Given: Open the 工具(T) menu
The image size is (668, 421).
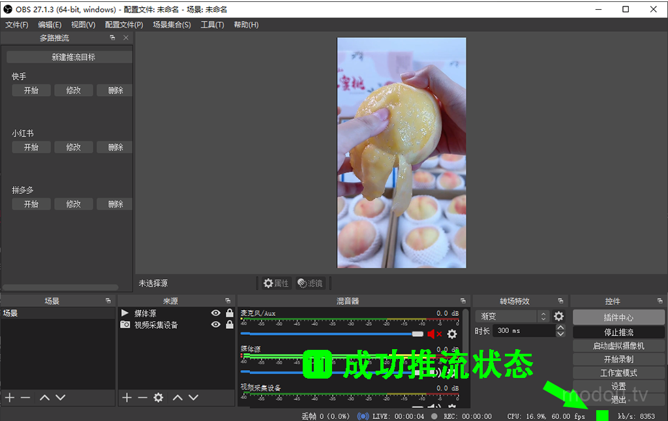Looking at the screenshot, I should [x=212, y=25].
